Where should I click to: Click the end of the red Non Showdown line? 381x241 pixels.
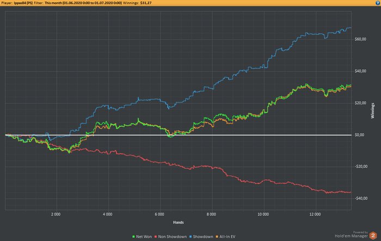coord(351,193)
